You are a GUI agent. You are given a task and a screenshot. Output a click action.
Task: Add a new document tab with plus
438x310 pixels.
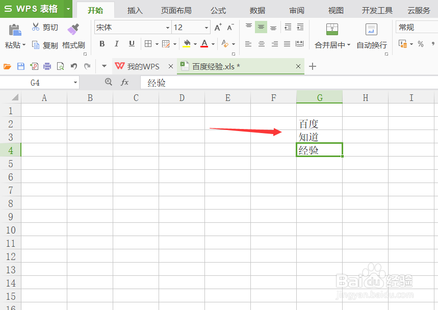click(x=313, y=66)
